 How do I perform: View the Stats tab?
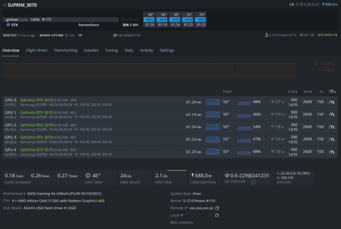tap(129, 50)
